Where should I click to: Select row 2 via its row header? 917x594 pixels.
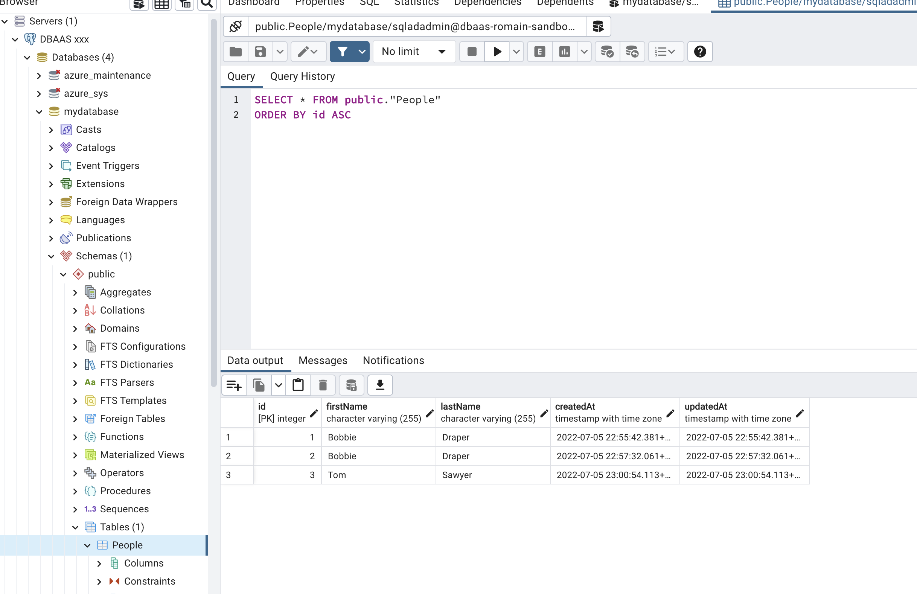point(236,456)
